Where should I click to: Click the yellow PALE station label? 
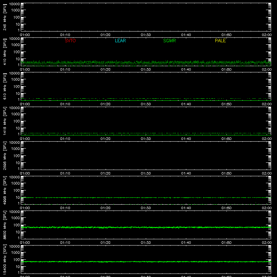click(x=220, y=41)
